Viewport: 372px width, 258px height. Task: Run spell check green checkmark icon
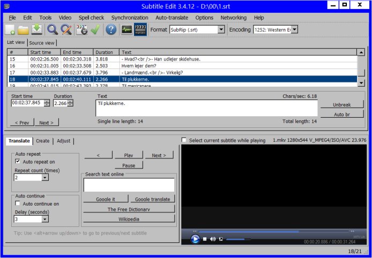coord(95,30)
